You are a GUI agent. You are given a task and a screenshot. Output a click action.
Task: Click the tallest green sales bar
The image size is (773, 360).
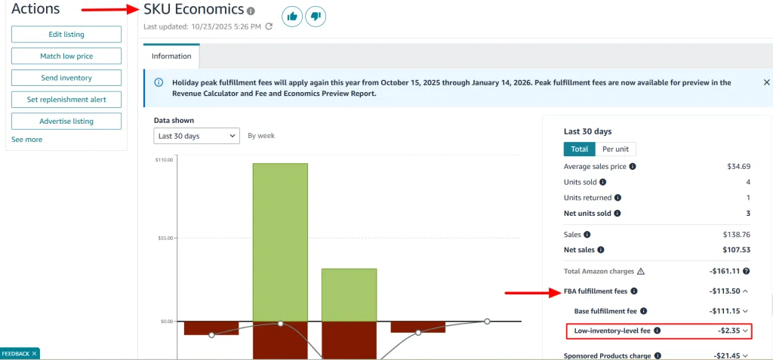point(281,242)
